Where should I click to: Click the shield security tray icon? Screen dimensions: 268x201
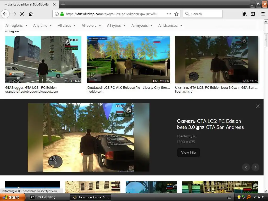pyautogui.click(x=239, y=197)
